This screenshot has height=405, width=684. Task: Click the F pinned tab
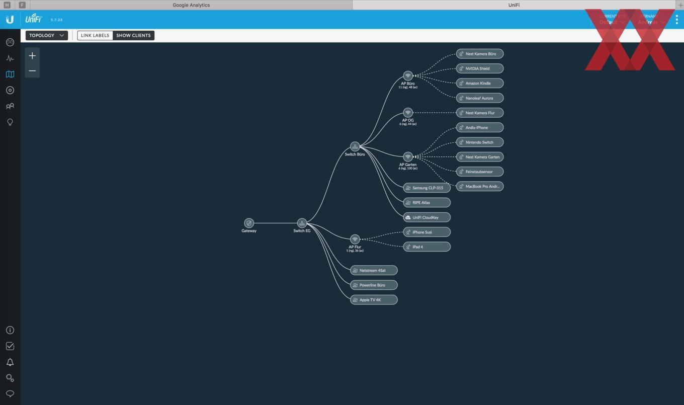click(22, 5)
